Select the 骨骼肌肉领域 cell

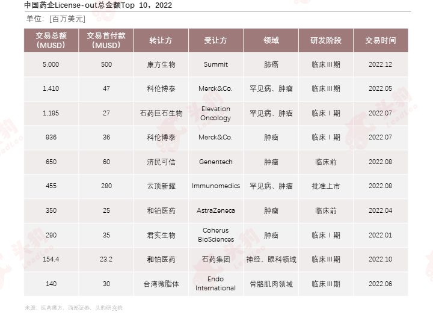271,284
